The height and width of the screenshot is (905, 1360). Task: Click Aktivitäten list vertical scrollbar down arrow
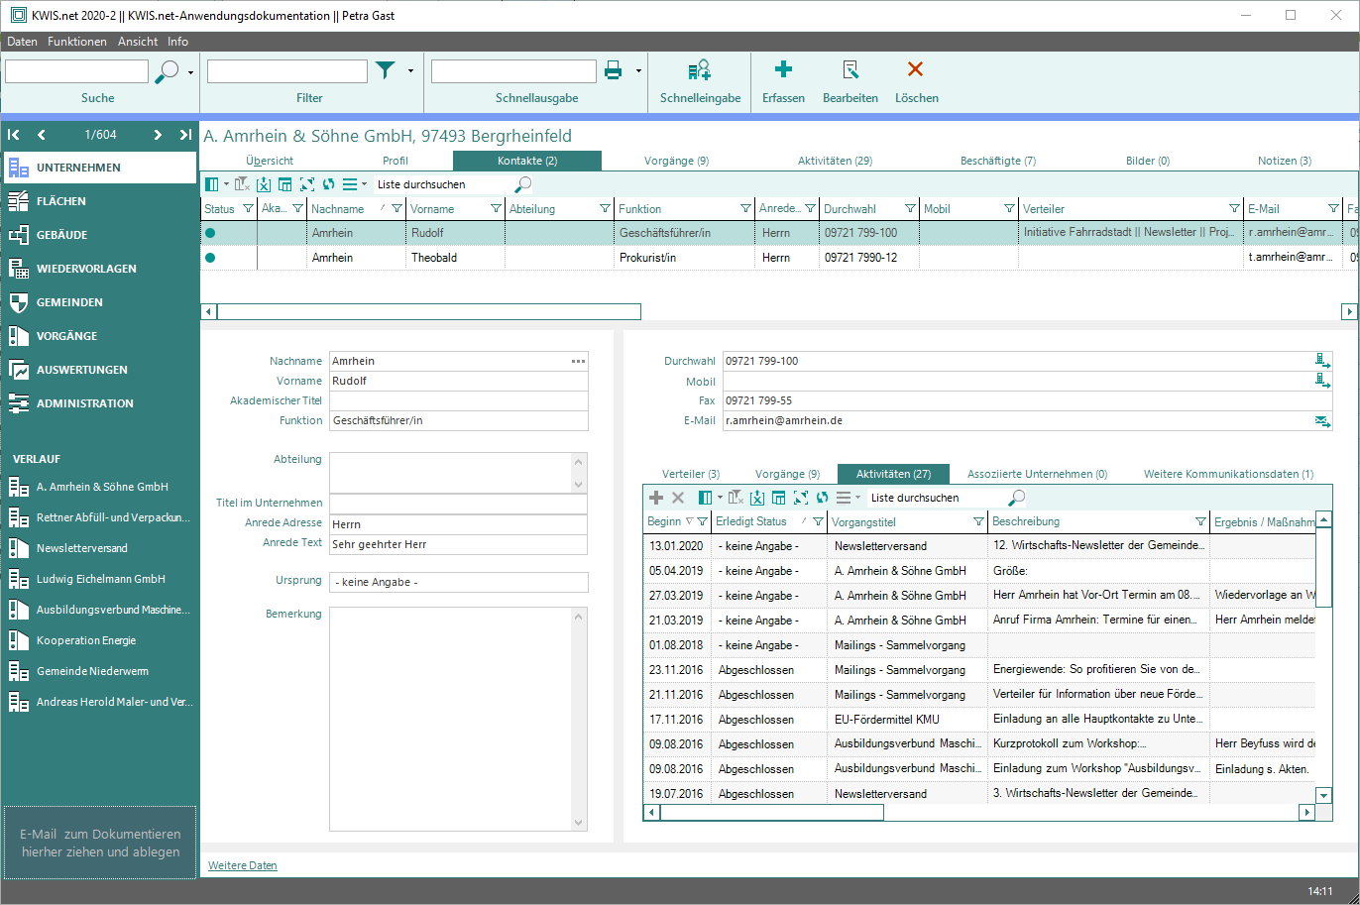click(x=1323, y=795)
